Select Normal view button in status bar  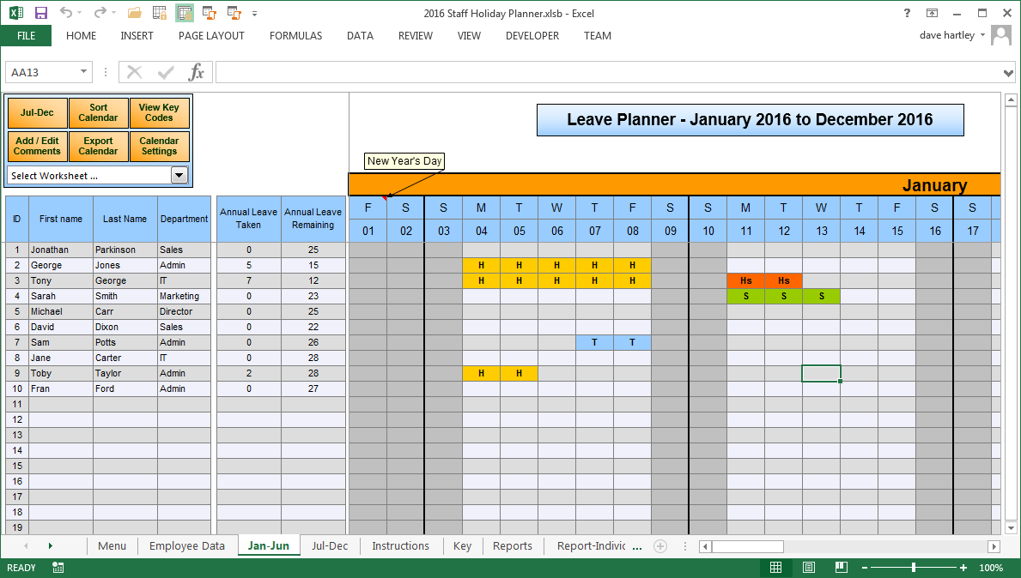776,568
